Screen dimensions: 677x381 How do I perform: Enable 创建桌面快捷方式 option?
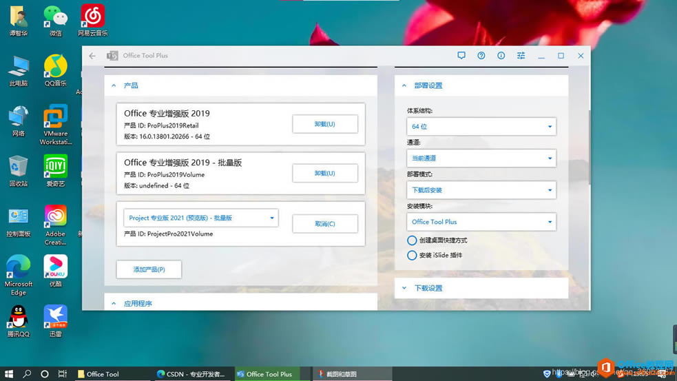click(x=412, y=240)
